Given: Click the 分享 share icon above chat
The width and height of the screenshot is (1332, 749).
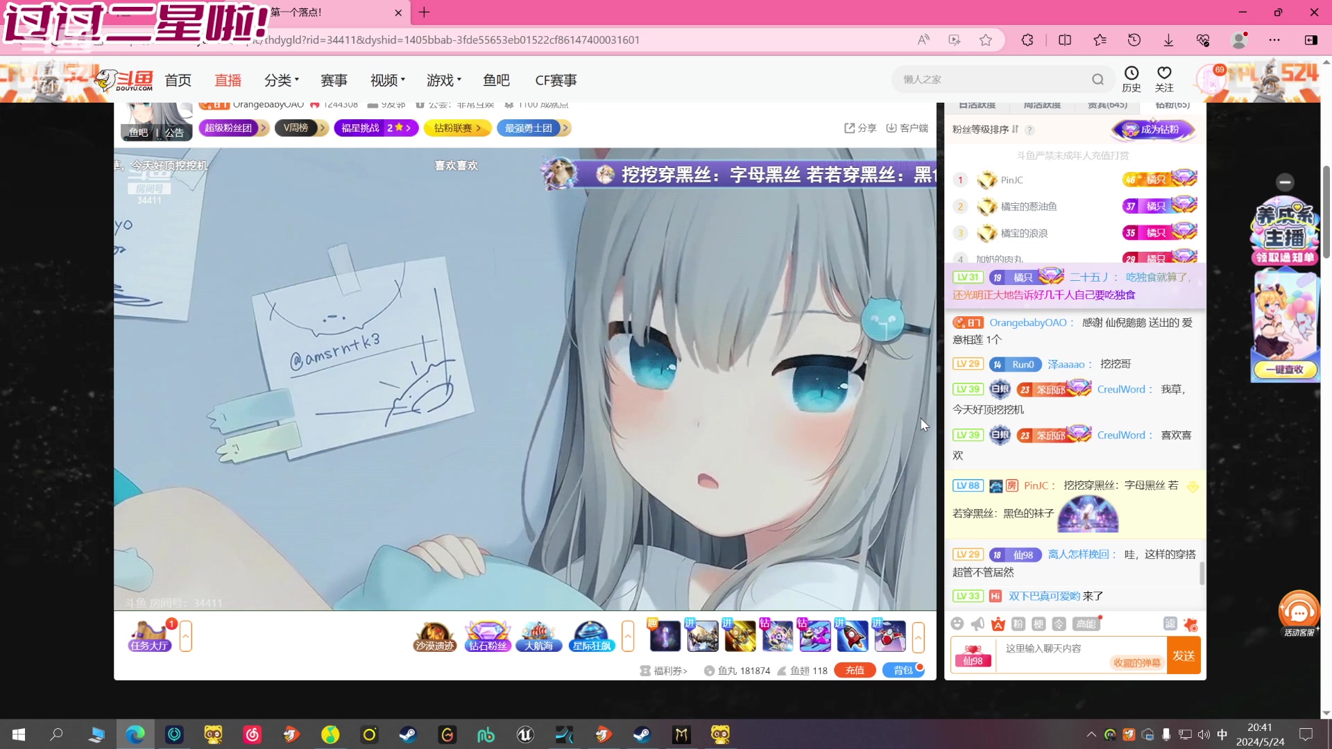Looking at the screenshot, I should pos(860,128).
